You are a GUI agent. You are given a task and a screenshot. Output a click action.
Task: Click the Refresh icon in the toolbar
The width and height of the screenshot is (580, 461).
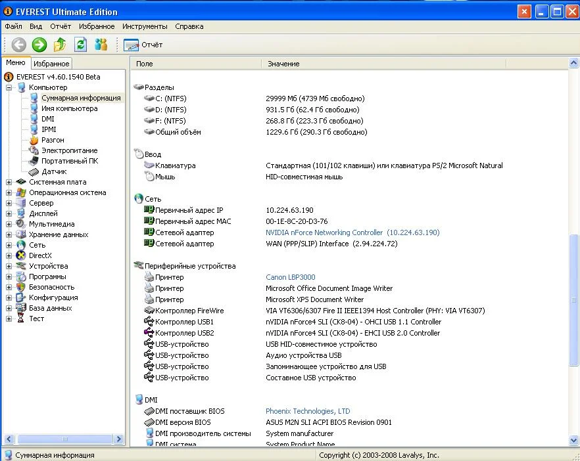(80, 45)
